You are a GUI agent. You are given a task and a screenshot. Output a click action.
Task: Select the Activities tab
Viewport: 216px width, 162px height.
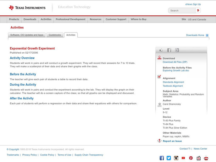coord(71,35)
